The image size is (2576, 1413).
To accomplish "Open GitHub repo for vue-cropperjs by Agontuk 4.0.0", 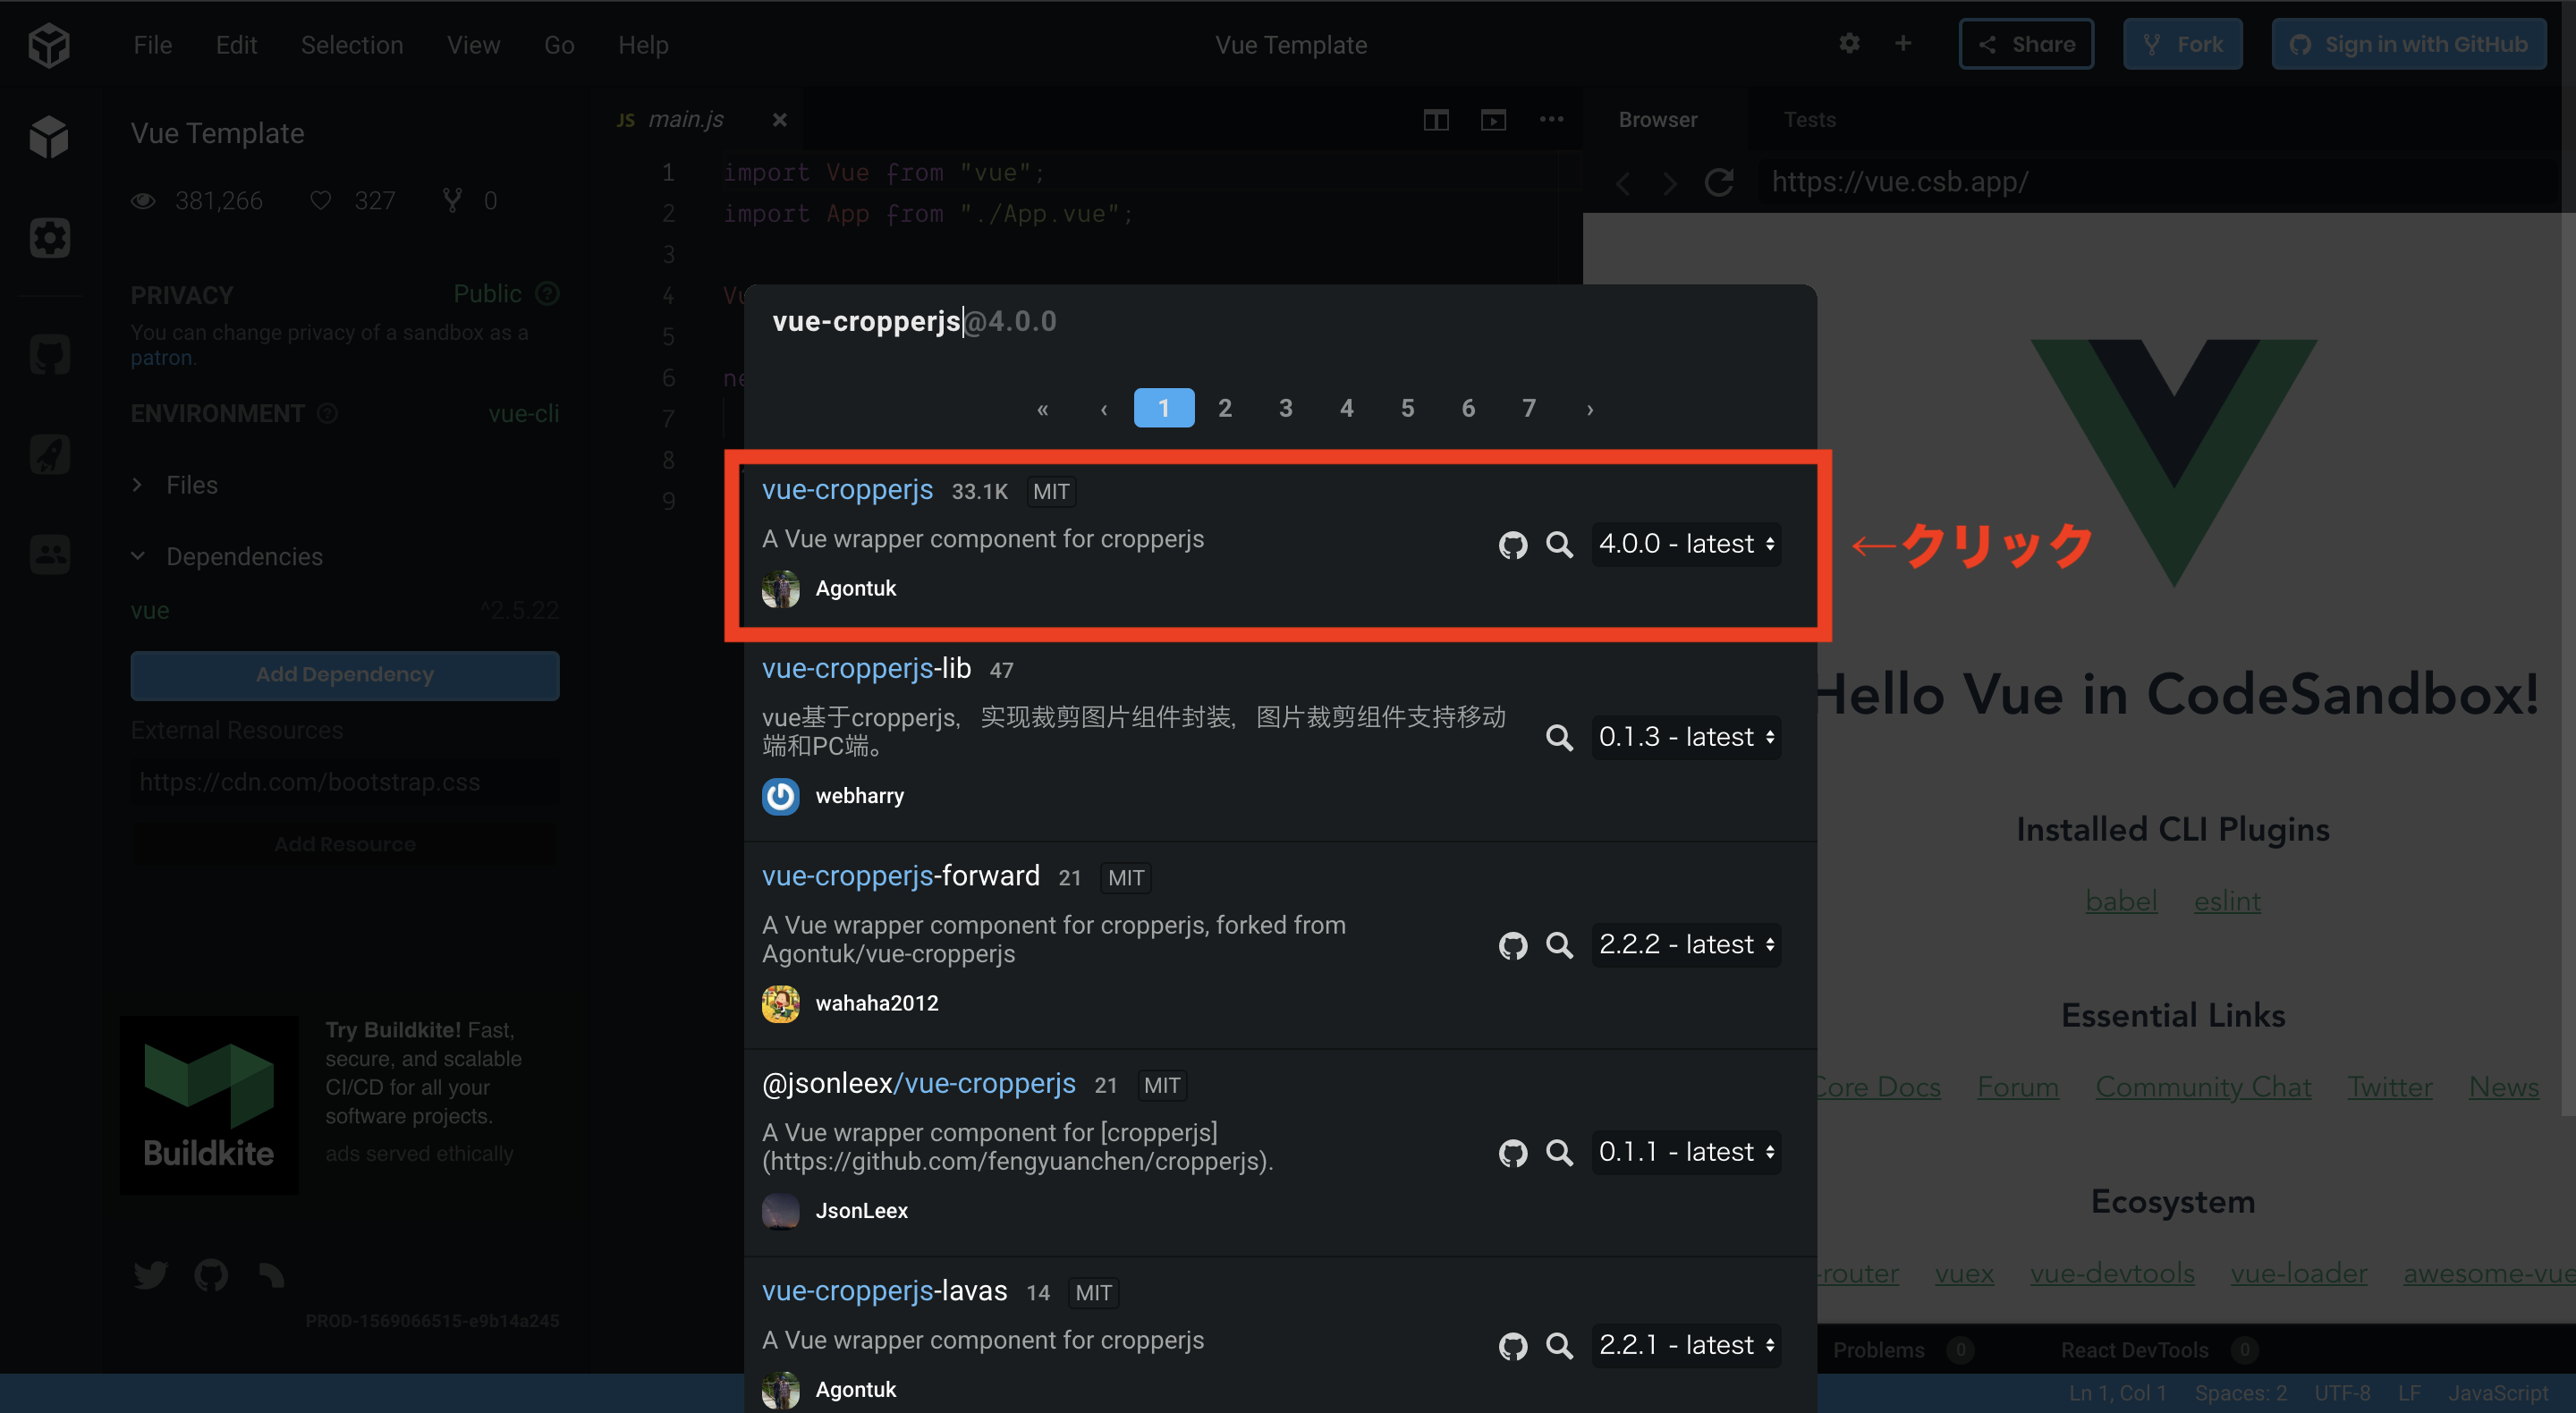I will point(1512,544).
